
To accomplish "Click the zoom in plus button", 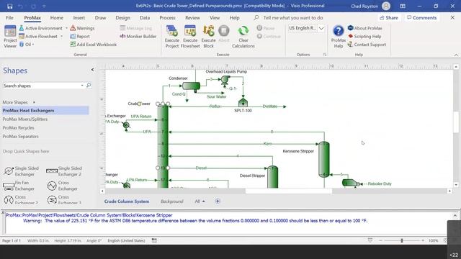I will point(423,240).
